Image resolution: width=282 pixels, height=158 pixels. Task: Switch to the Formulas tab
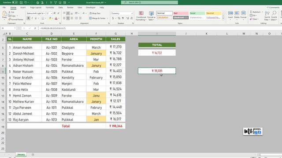pos(50,7)
